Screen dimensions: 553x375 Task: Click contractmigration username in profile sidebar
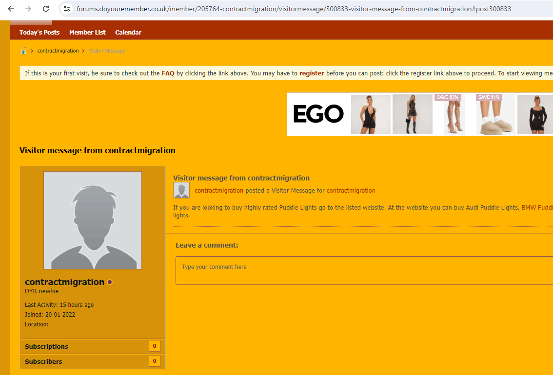point(64,282)
